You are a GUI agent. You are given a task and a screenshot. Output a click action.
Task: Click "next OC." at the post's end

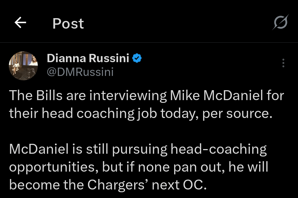tap(179, 185)
